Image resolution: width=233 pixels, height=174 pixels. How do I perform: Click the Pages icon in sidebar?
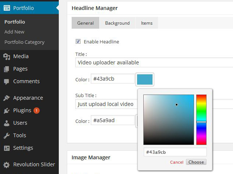pyautogui.click(x=7, y=69)
